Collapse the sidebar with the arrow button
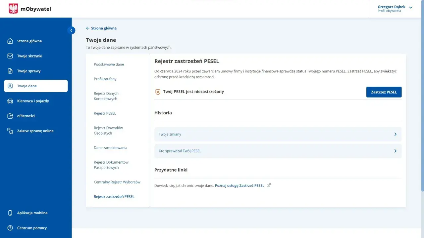Screen dimensions: 424x238 (71, 30)
